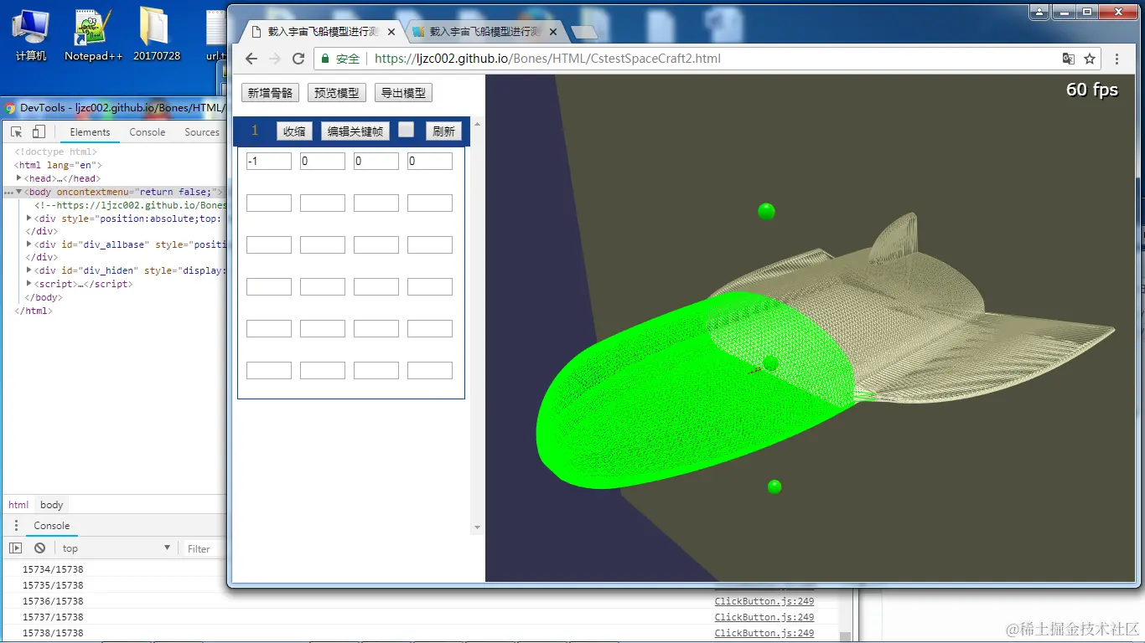Toggle the checkbox in the bone header bar
The height and width of the screenshot is (643, 1145).
[x=406, y=130]
